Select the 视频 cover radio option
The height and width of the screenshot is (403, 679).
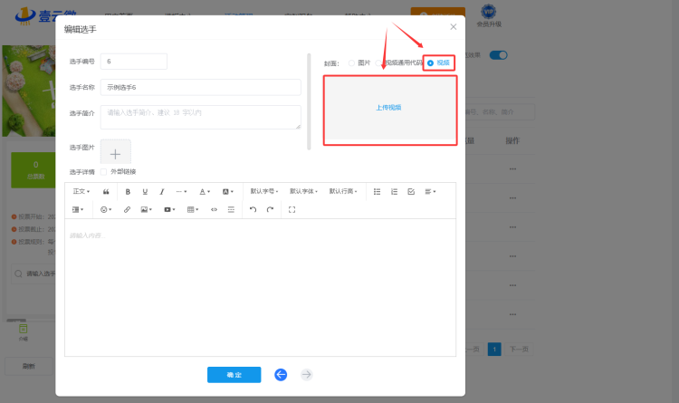point(430,62)
